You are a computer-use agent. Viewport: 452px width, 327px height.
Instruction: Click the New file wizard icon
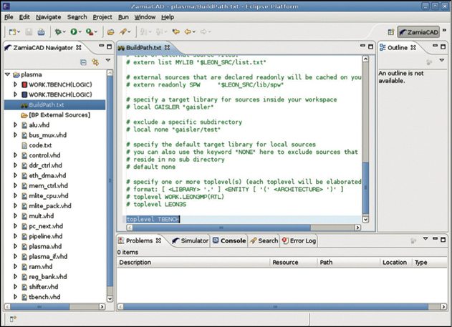click(x=14, y=32)
